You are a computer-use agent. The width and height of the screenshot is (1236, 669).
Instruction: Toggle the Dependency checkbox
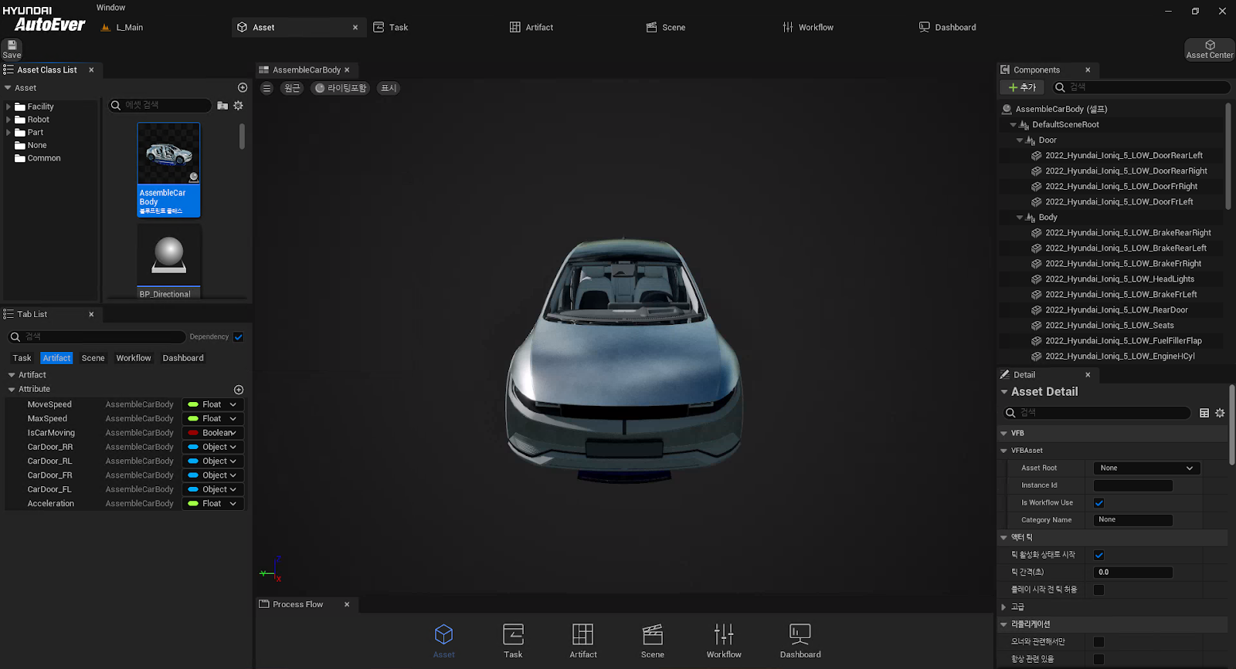[239, 337]
